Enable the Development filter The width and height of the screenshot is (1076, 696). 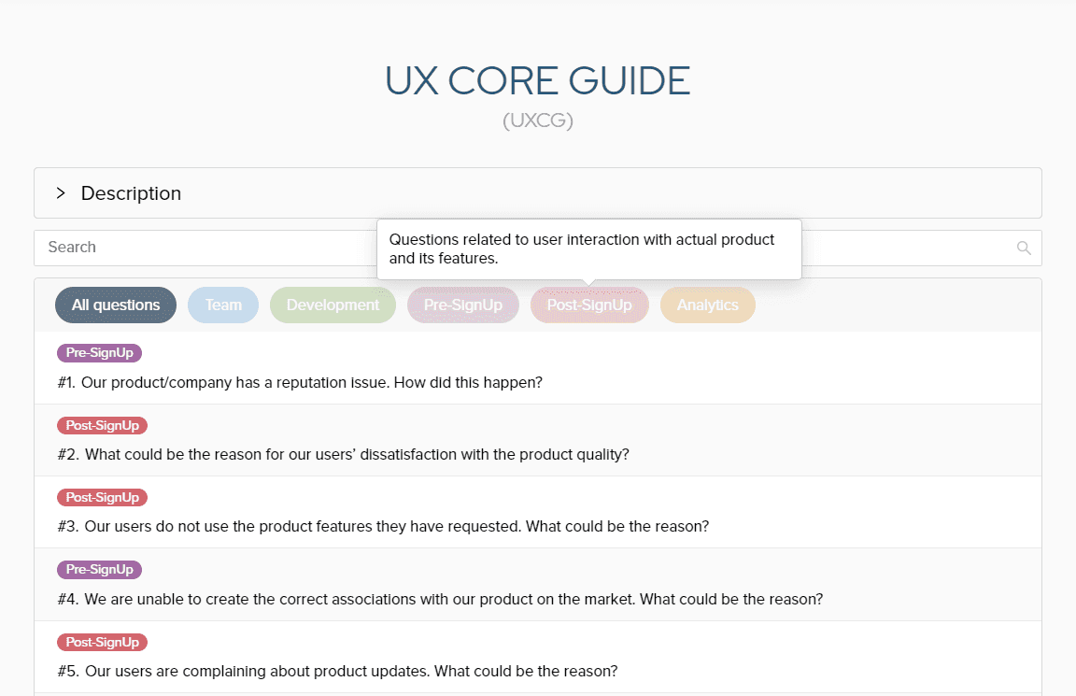[333, 305]
